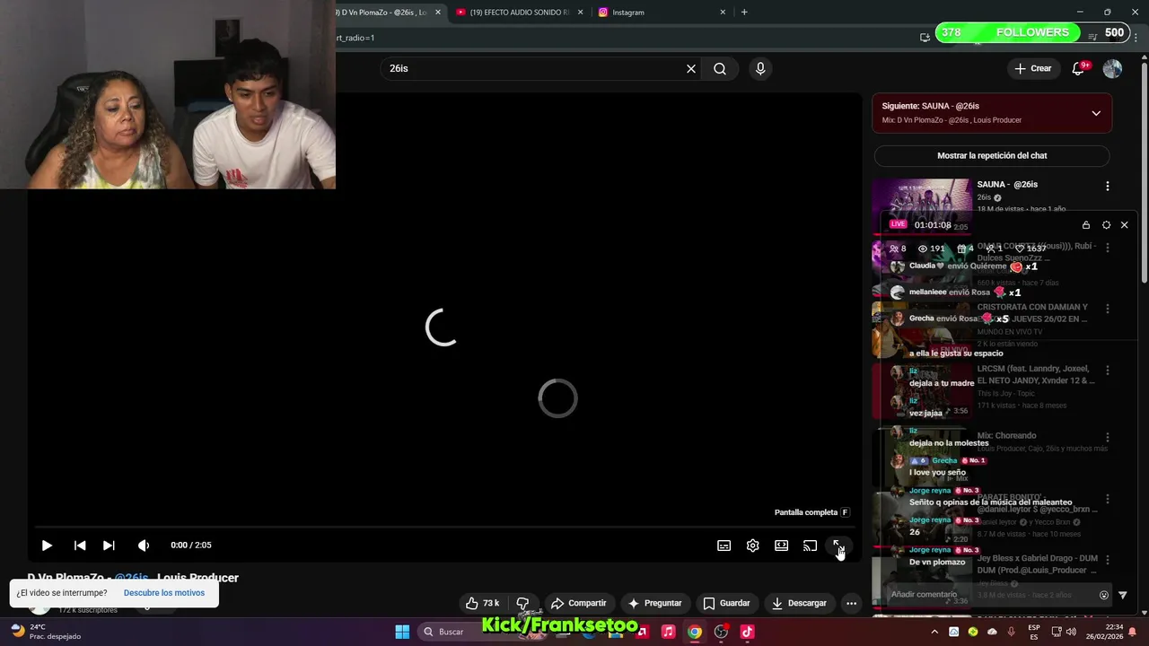Open 26is channel link in title
Viewport: 1149px width, 646px height.
[131, 578]
